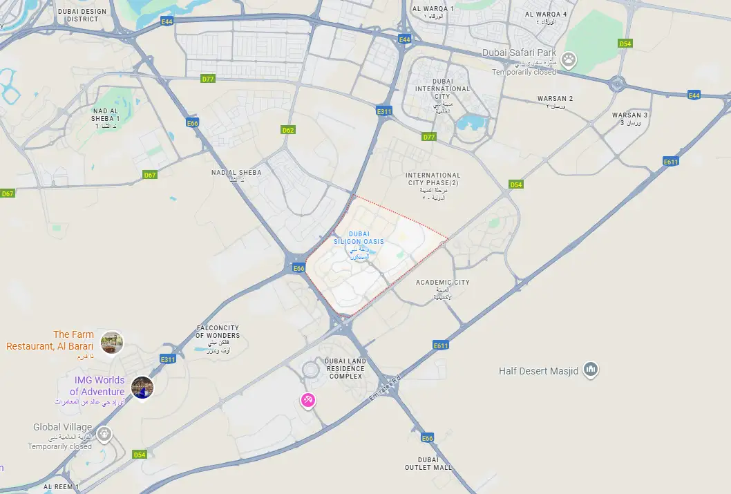Click the Dubai Safari Park paw pin icon

[x=569, y=59]
